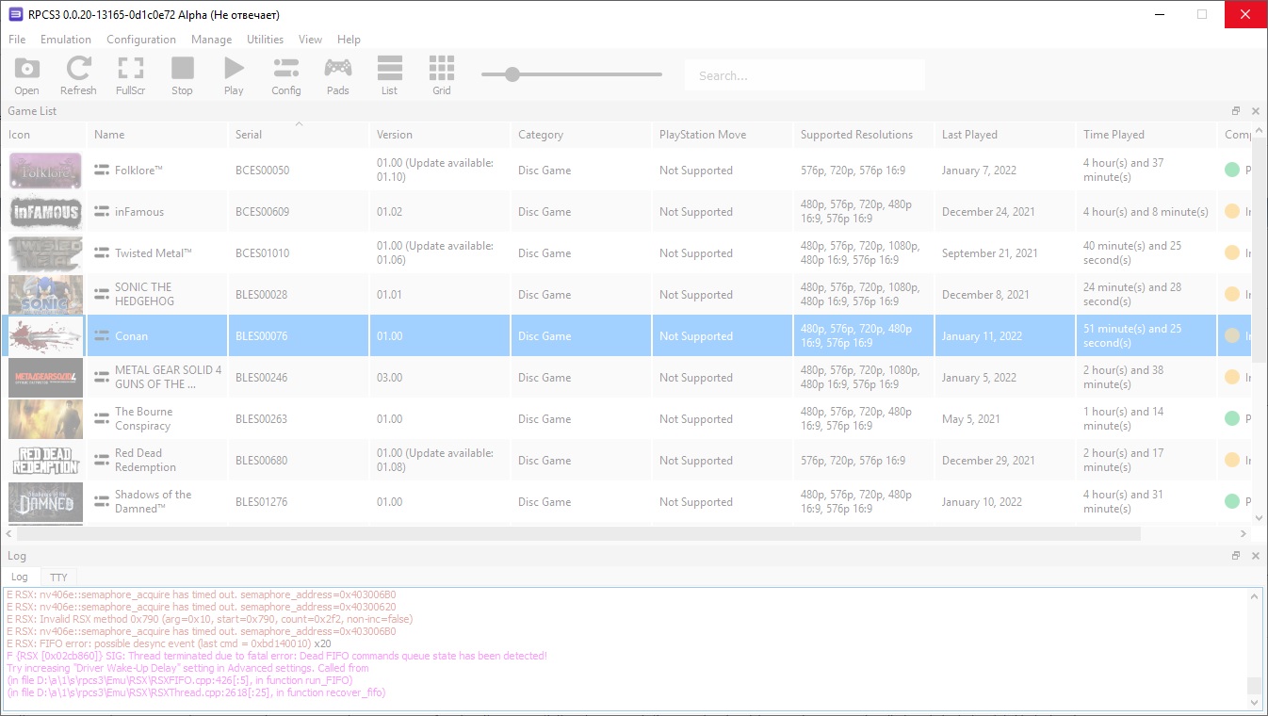The image size is (1268, 716).
Task: Select the SONIC THE HEDGEHOG name cell
Action: click(x=157, y=295)
